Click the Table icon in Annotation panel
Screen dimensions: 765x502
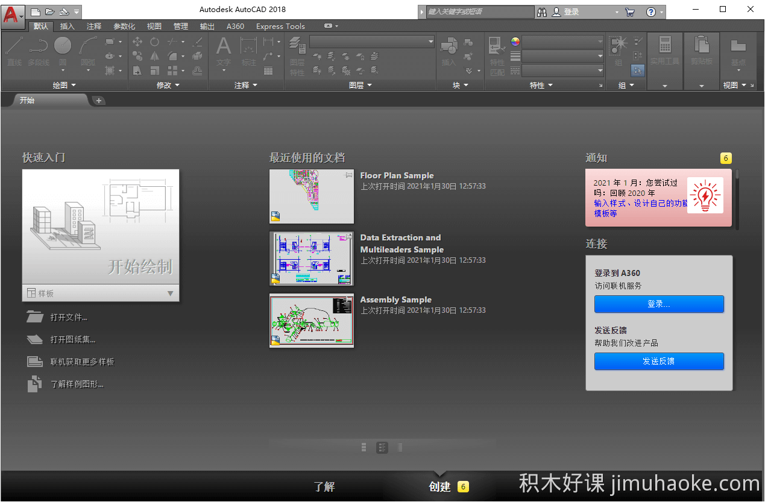point(268,71)
